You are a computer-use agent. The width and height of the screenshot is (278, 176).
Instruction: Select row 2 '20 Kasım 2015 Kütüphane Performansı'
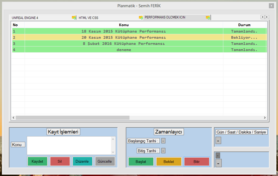click(124, 37)
